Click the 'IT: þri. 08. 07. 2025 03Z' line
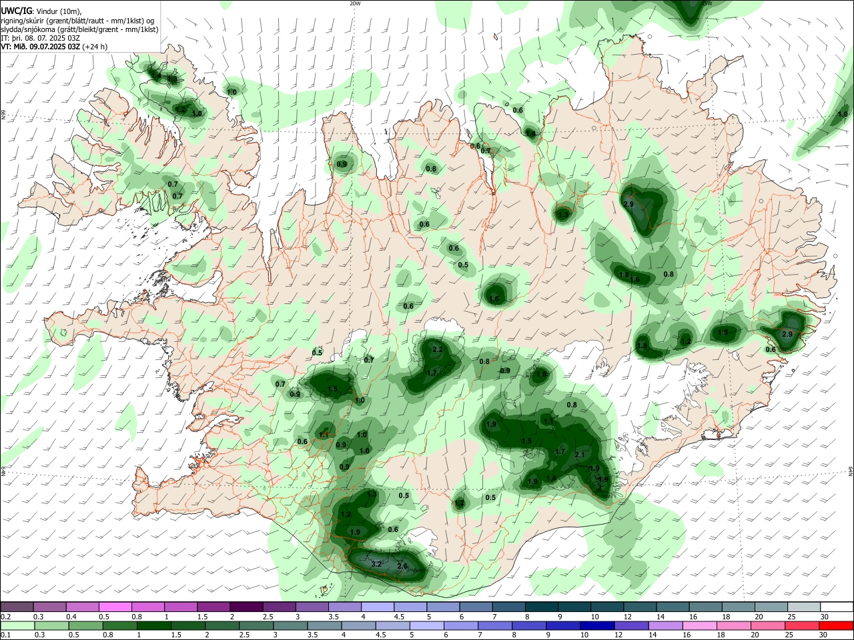The height and width of the screenshot is (640, 854). tap(40, 38)
